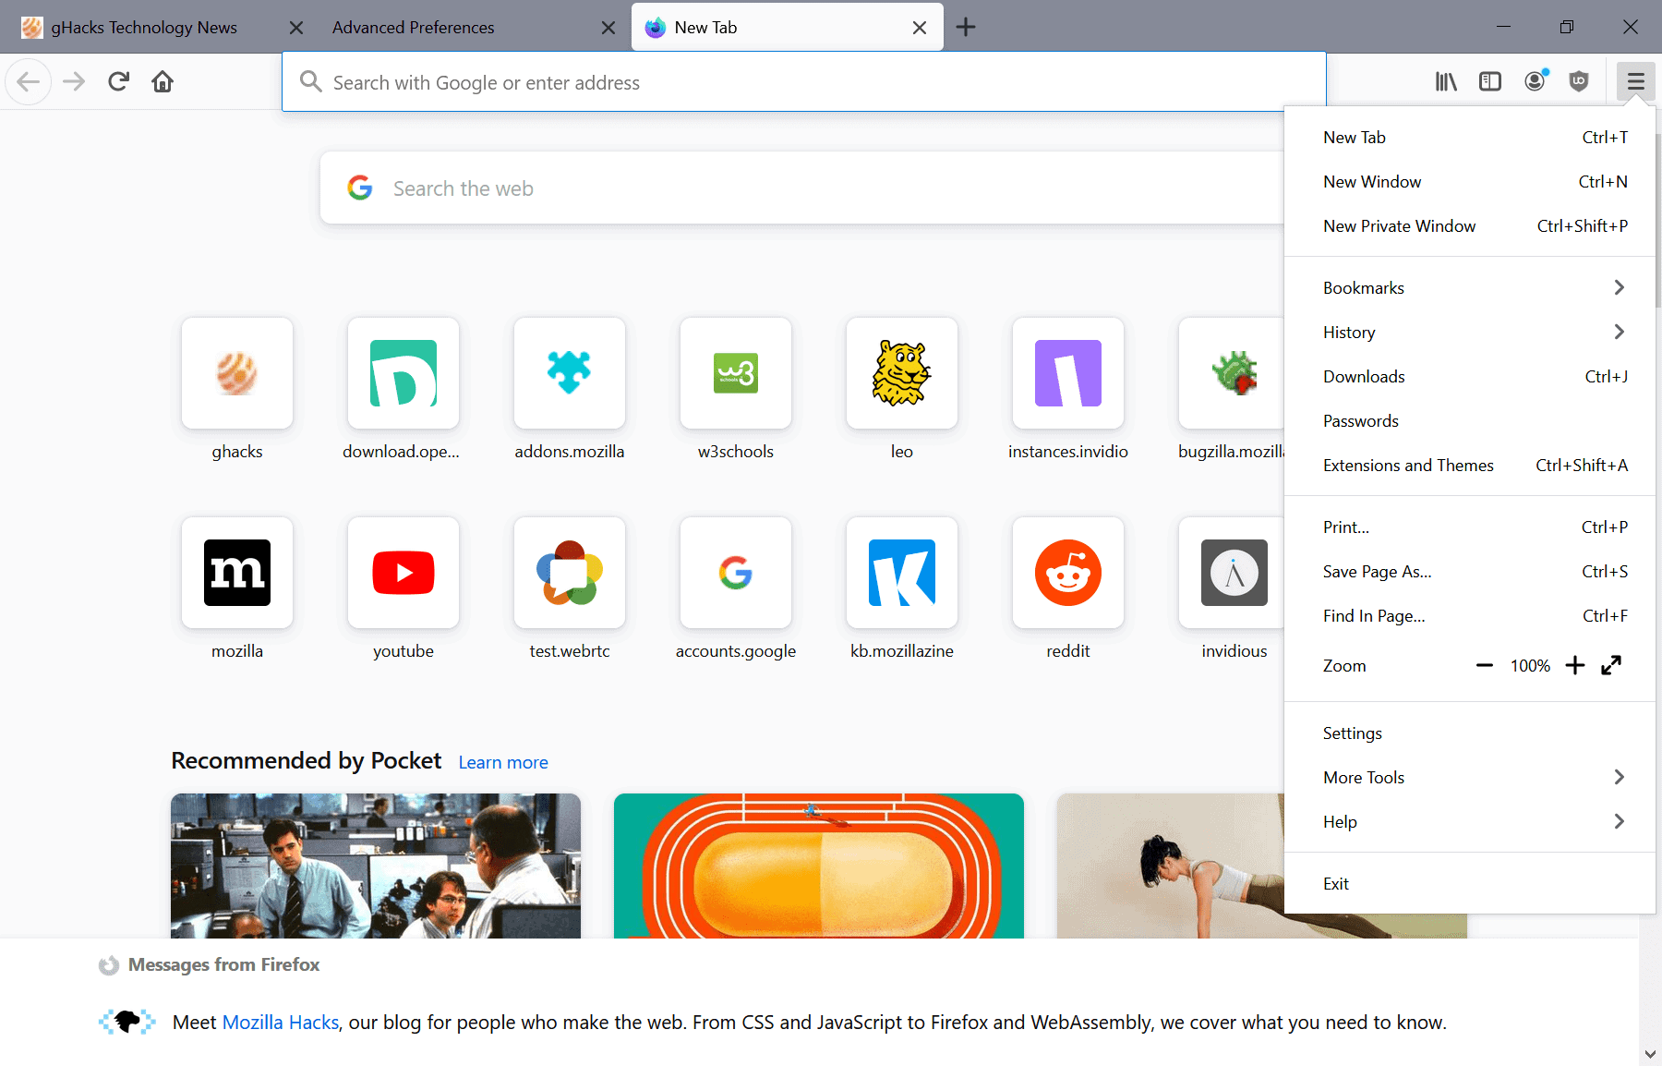Navigate back with the back arrow
Image resolution: width=1662 pixels, height=1066 pixels.
(x=28, y=81)
